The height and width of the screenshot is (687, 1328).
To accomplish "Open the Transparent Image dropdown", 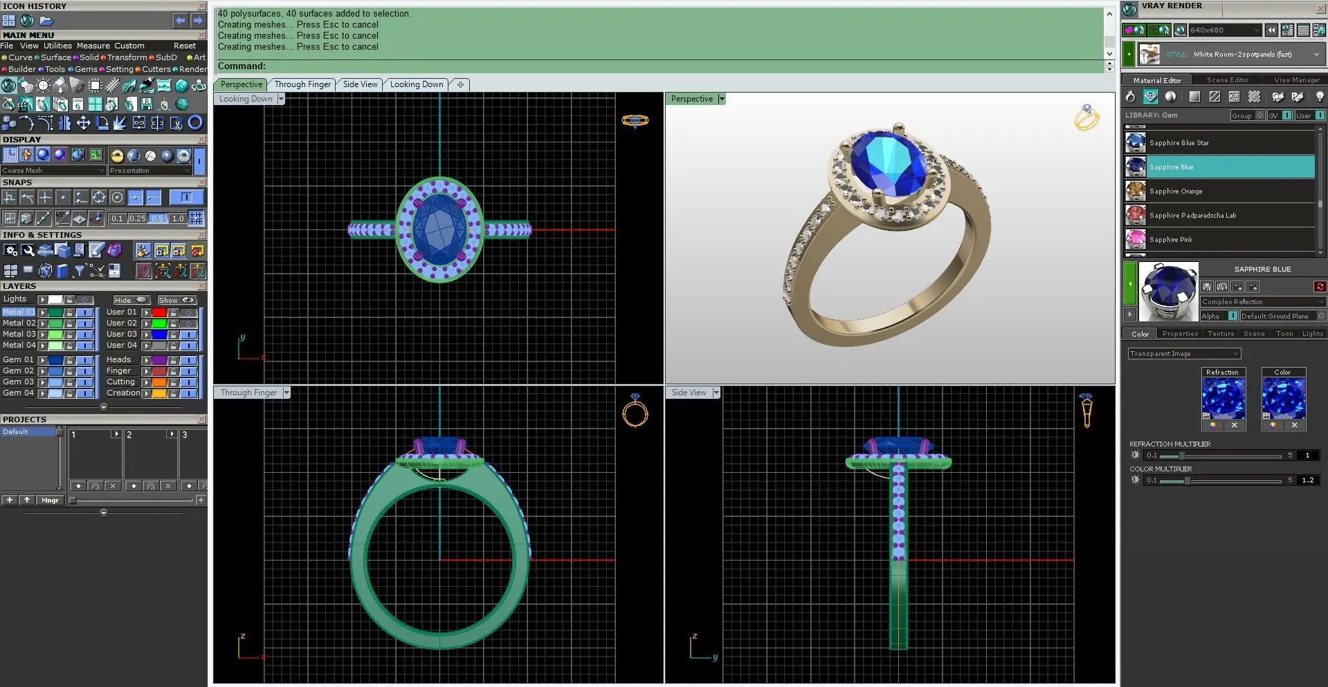I will coord(1184,354).
